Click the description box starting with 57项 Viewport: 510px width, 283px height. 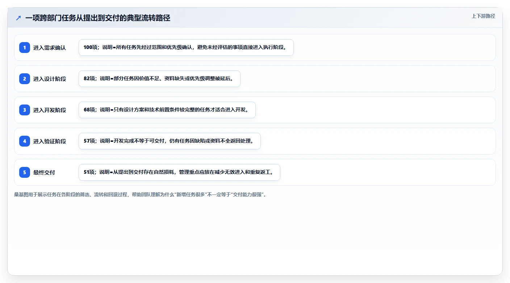pos(170,141)
